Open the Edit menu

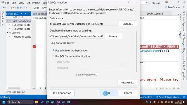click(x=14, y=3)
